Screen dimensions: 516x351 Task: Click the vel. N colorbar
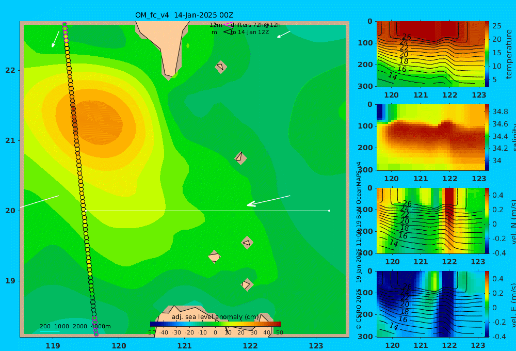(x=487, y=220)
